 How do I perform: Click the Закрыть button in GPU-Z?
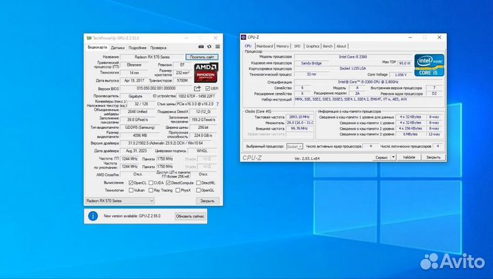[207, 201]
